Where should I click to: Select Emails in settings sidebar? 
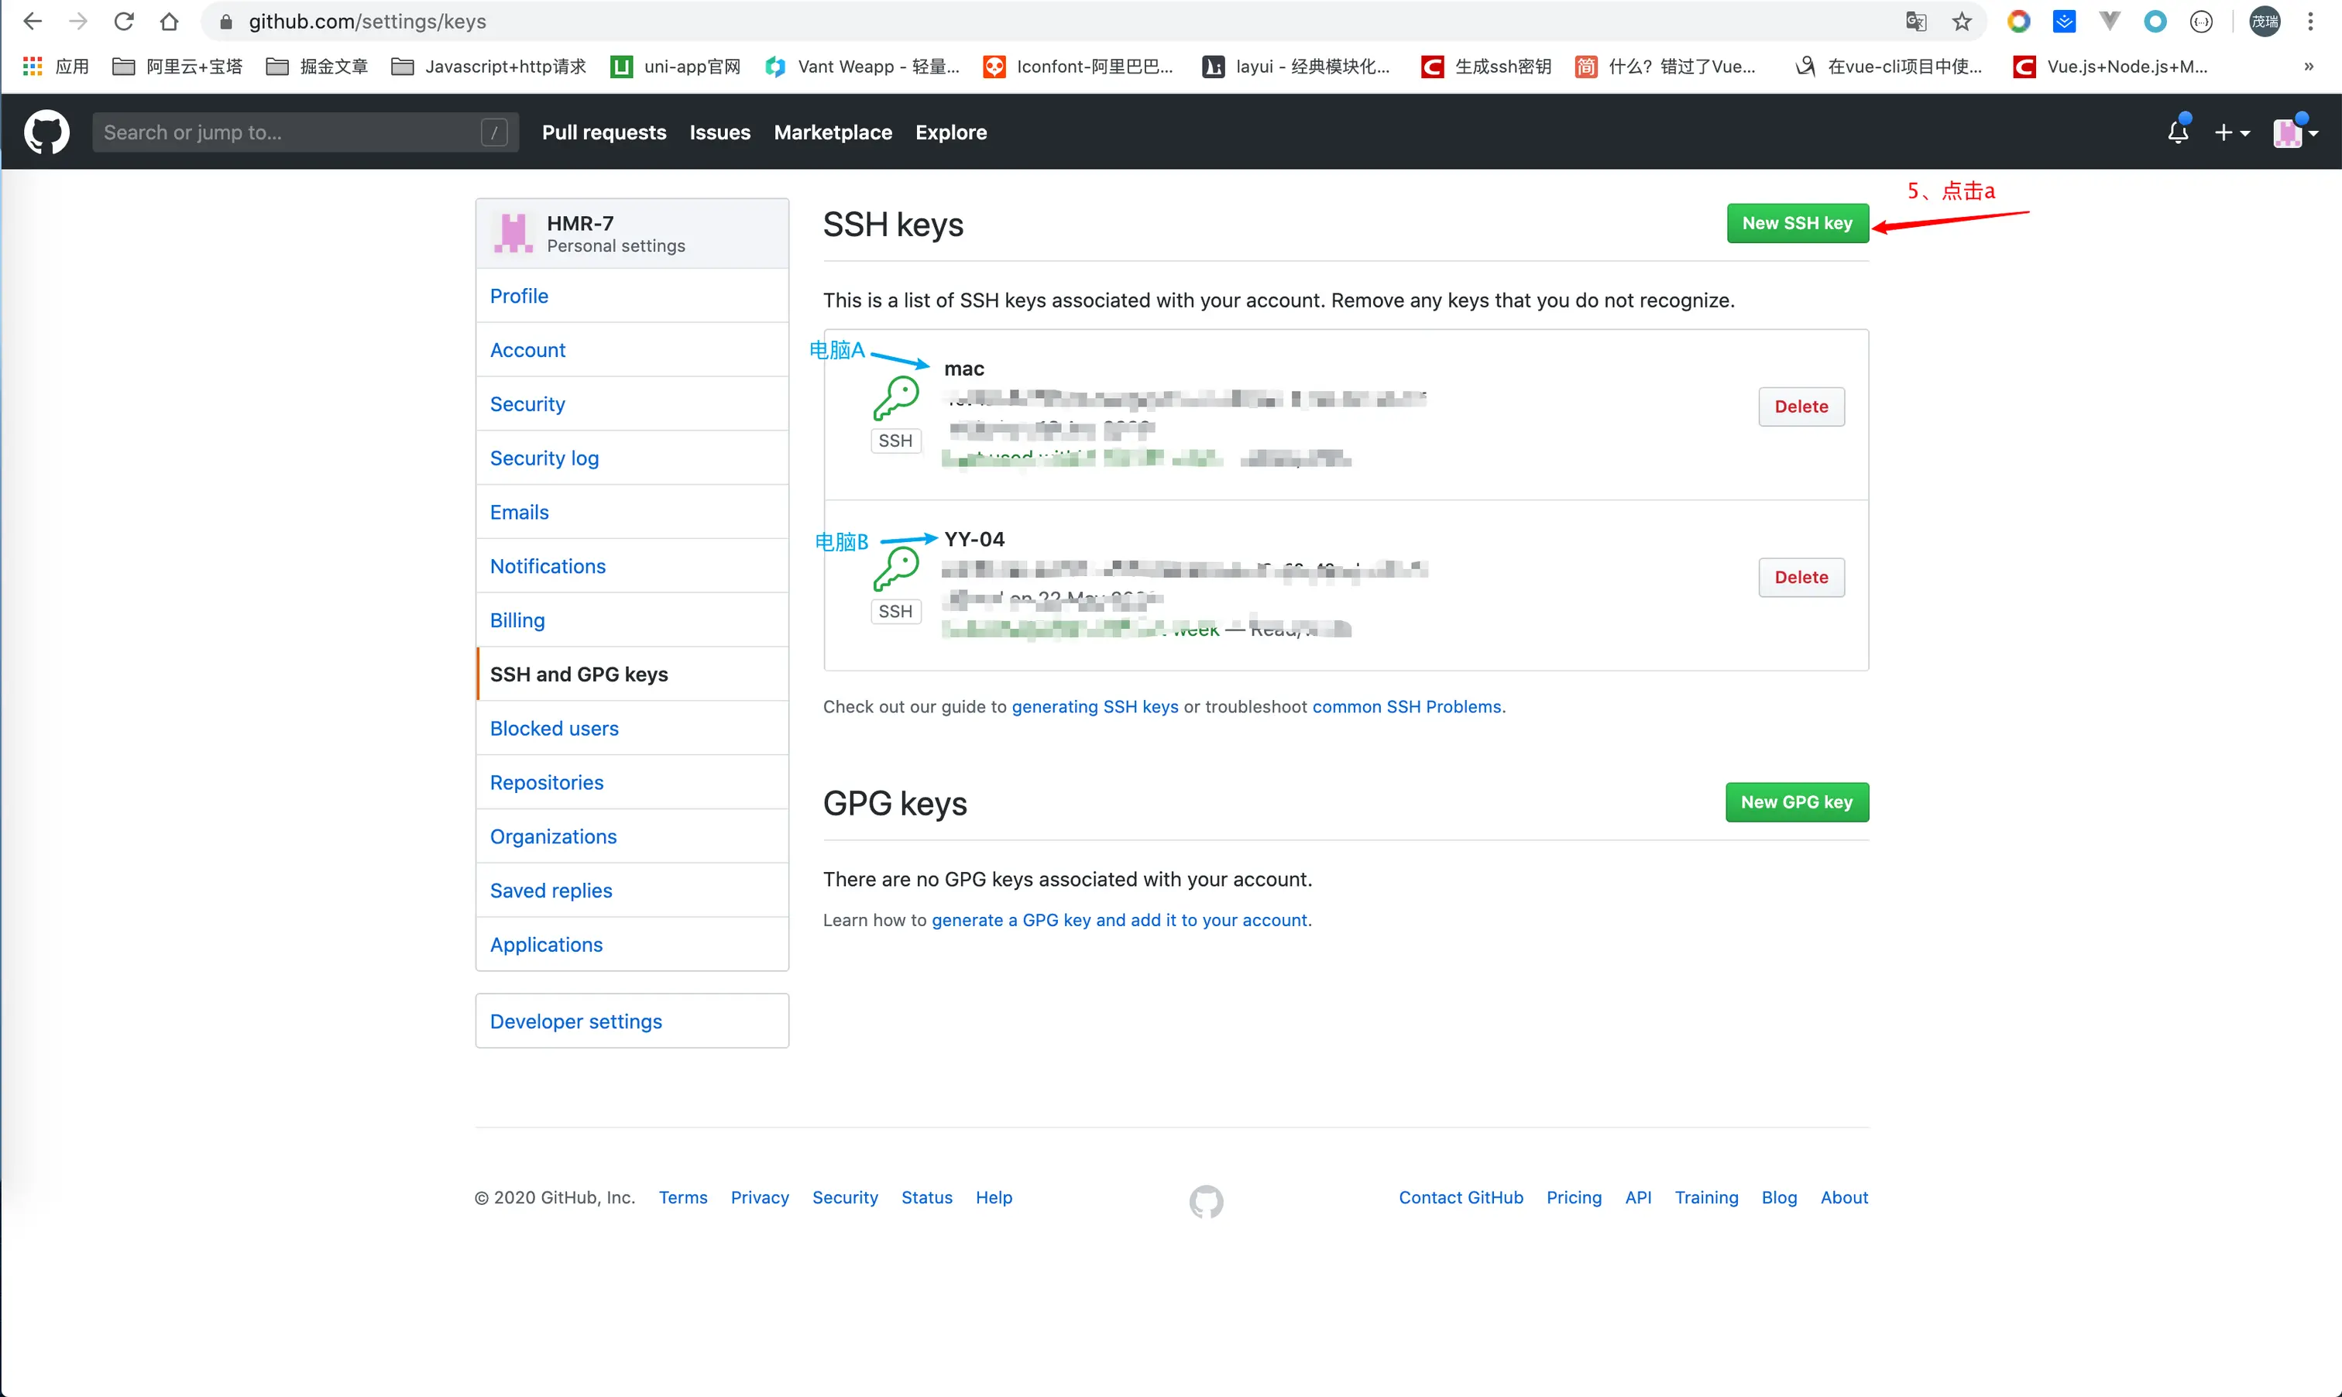point(519,512)
